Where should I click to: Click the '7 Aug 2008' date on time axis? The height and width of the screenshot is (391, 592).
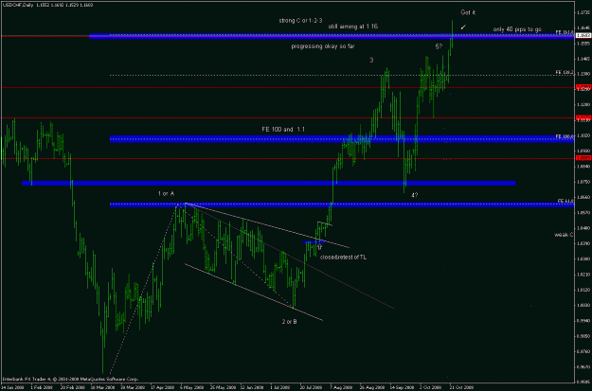pyautogui.click(x=341, y=387)
